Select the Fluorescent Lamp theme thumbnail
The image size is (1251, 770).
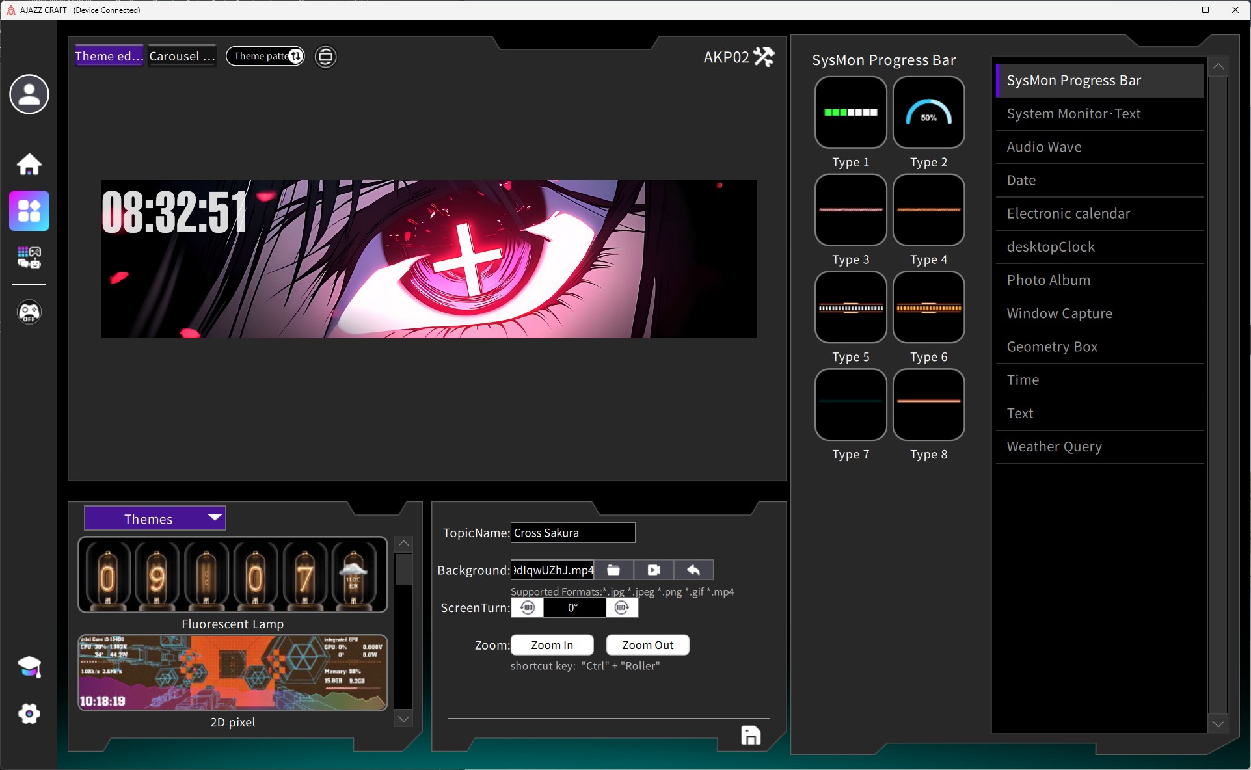click(233, 575)
